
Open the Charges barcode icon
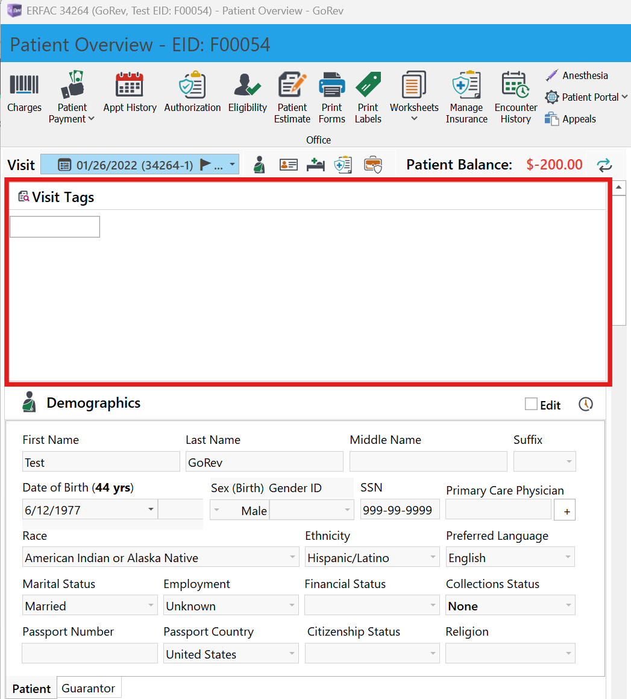[x=24, y=84]
